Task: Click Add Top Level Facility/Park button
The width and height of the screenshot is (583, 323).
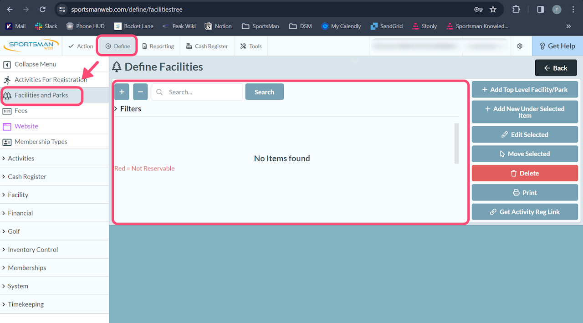Action: (525, 89)
